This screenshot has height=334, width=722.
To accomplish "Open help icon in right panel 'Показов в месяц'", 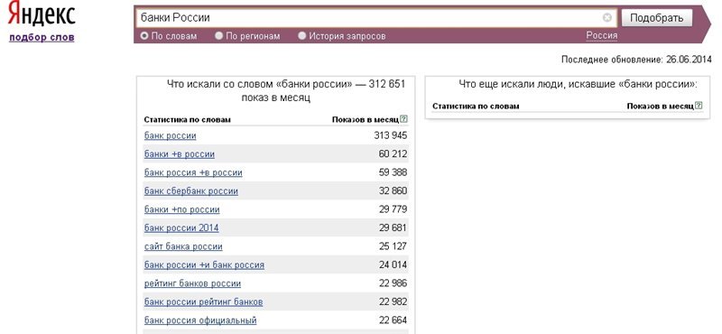I will [699, 106].
